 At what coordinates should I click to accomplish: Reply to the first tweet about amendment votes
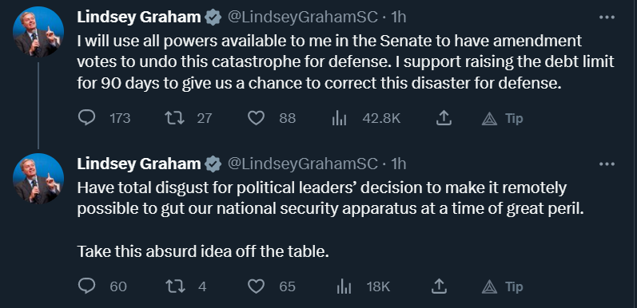click(86, 118)
